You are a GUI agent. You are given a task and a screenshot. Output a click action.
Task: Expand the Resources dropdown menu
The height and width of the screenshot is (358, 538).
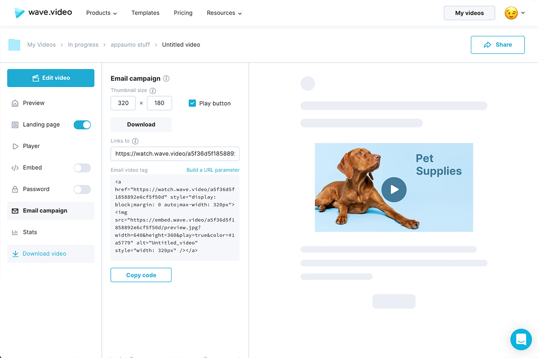(x=224, y=13)
